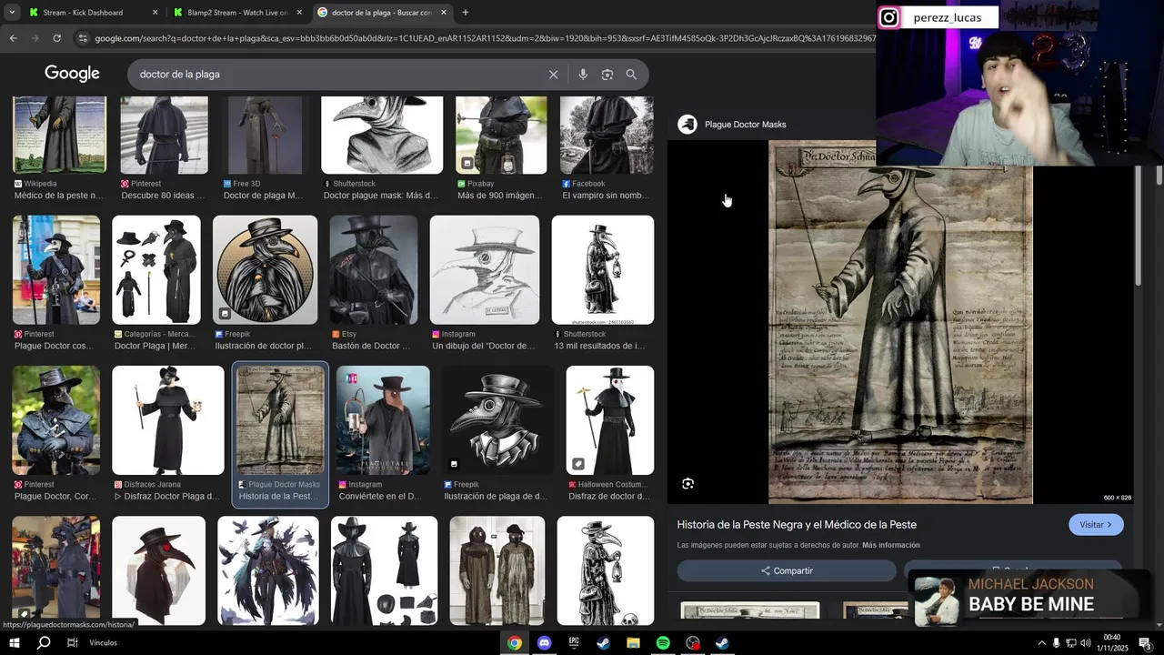Open the large plague doctor engraving preview
Image resolution: width=1164 pixels, height=655 pixels.
pos(900,323)
